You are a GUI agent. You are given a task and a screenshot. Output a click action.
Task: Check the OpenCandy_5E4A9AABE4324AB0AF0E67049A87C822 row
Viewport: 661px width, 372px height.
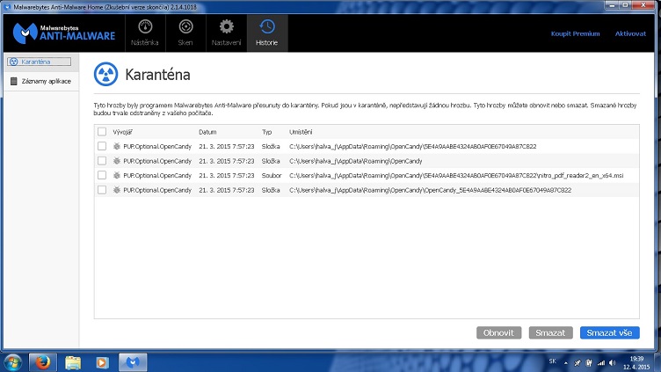point(102,190)
